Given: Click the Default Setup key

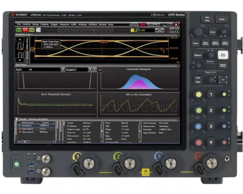Looking at the screenshot, I should pyautogui.click(x=223, y=65).
